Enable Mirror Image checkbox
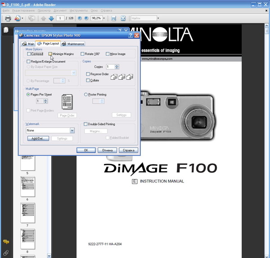The image size is (270, 258). coord(108,54)
